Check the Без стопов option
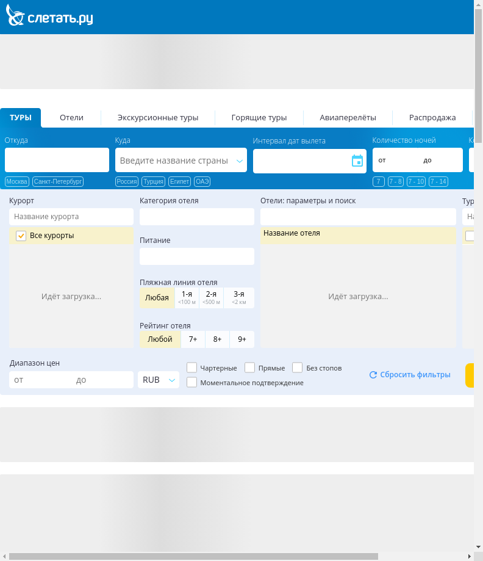Viewport: 483px width, 561px height. pos(298,367)
